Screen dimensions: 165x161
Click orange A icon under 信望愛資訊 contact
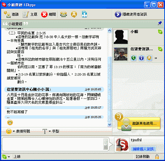(x=149, y=58)
